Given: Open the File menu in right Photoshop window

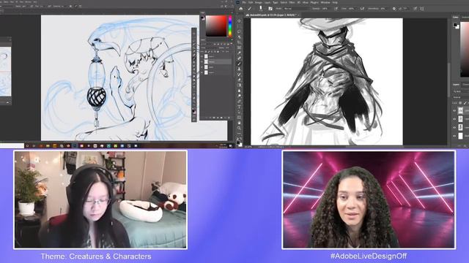Looking at the screenshot, I should coord(244,2).
